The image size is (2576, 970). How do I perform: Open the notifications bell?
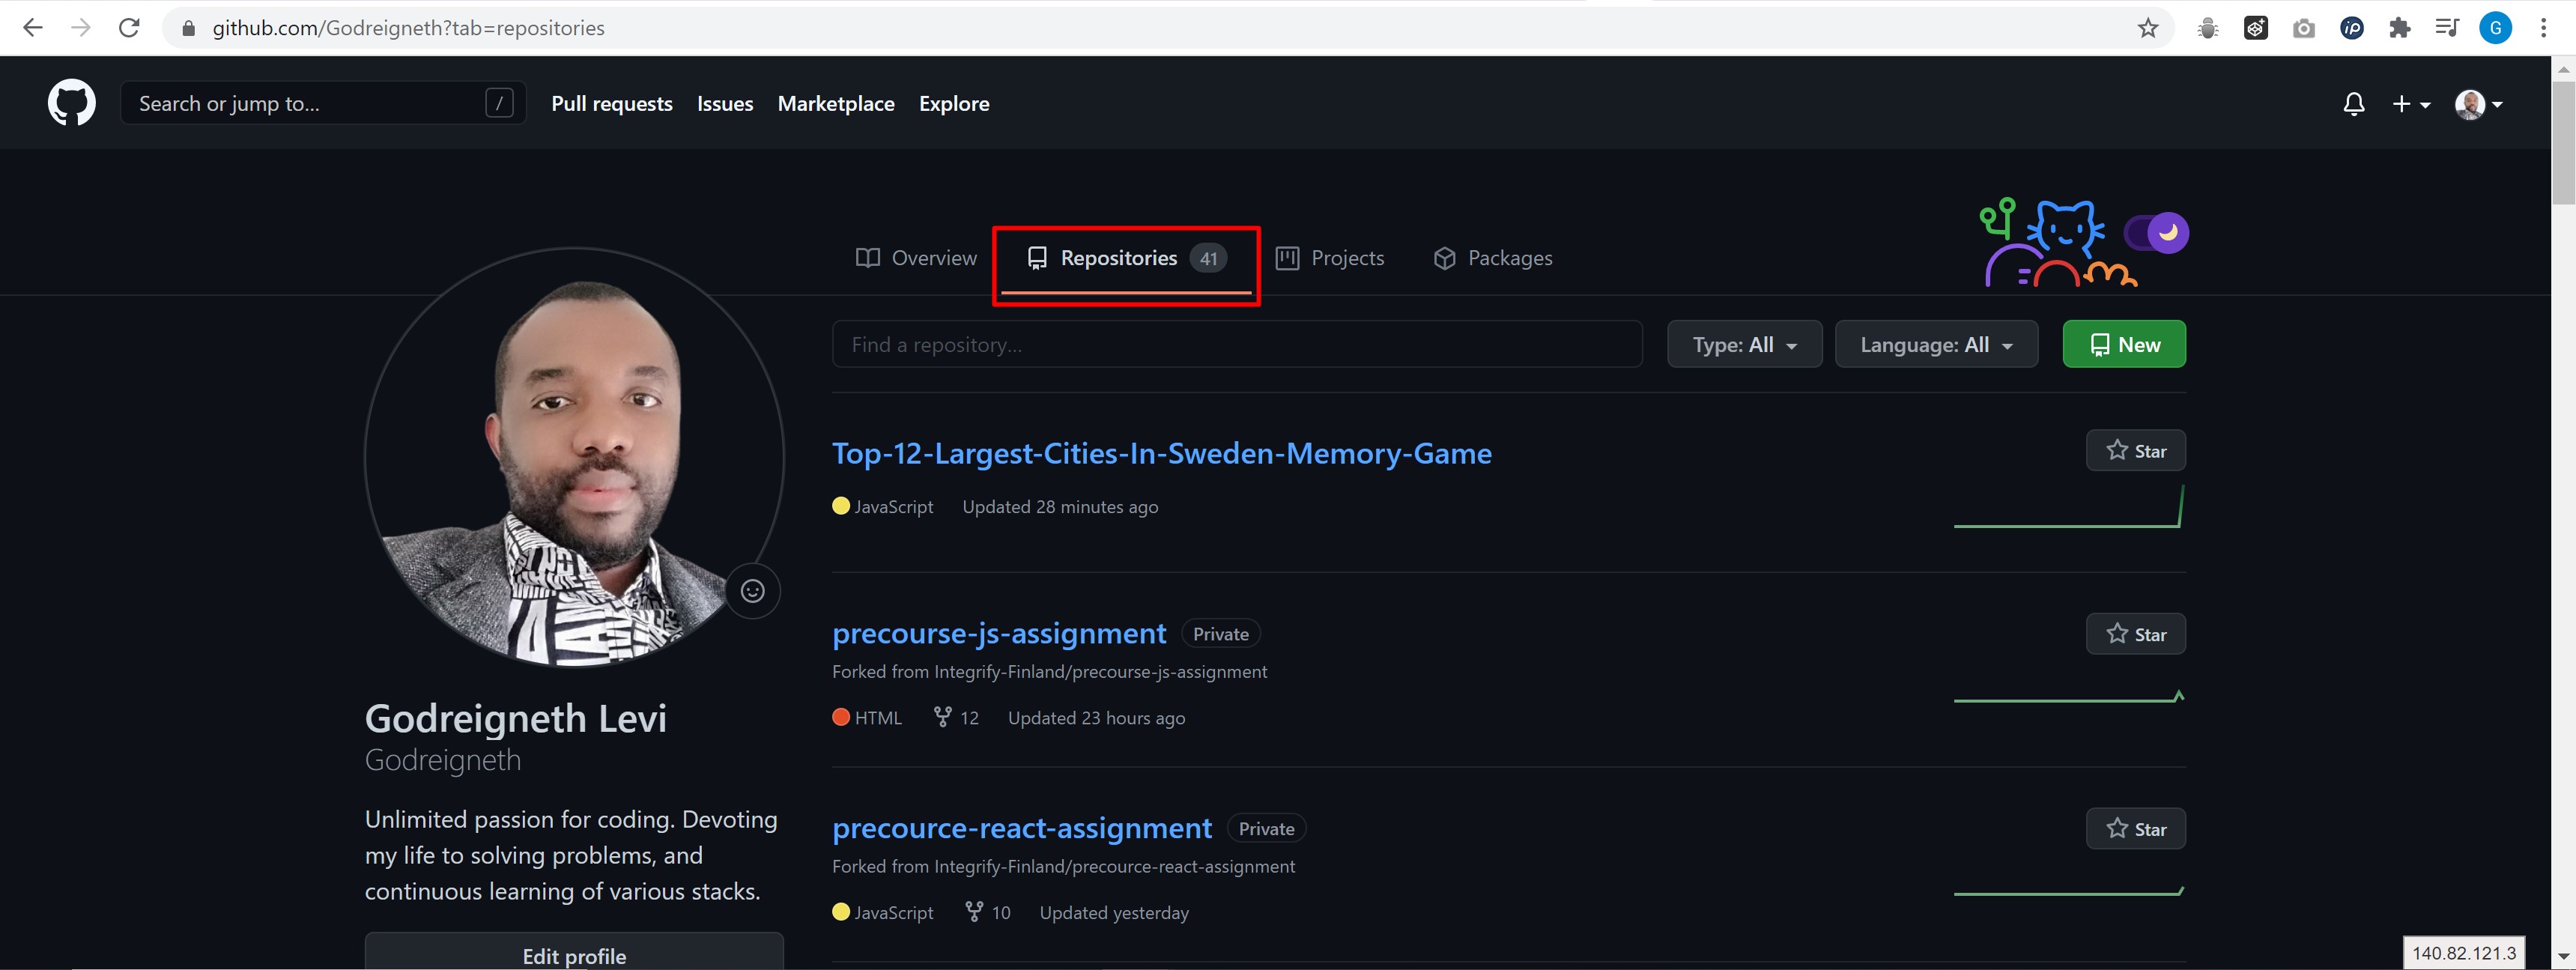pos(2353,104)
